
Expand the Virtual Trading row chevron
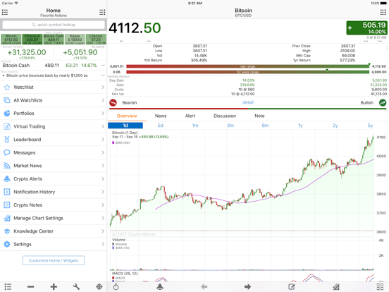click(103, 126)
